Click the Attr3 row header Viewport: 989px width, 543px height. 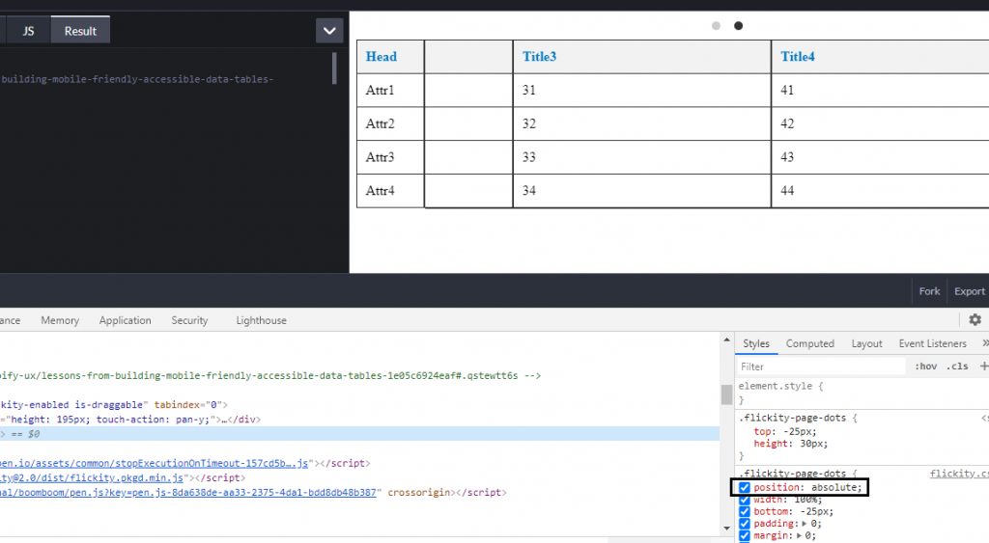pos(390,157)
